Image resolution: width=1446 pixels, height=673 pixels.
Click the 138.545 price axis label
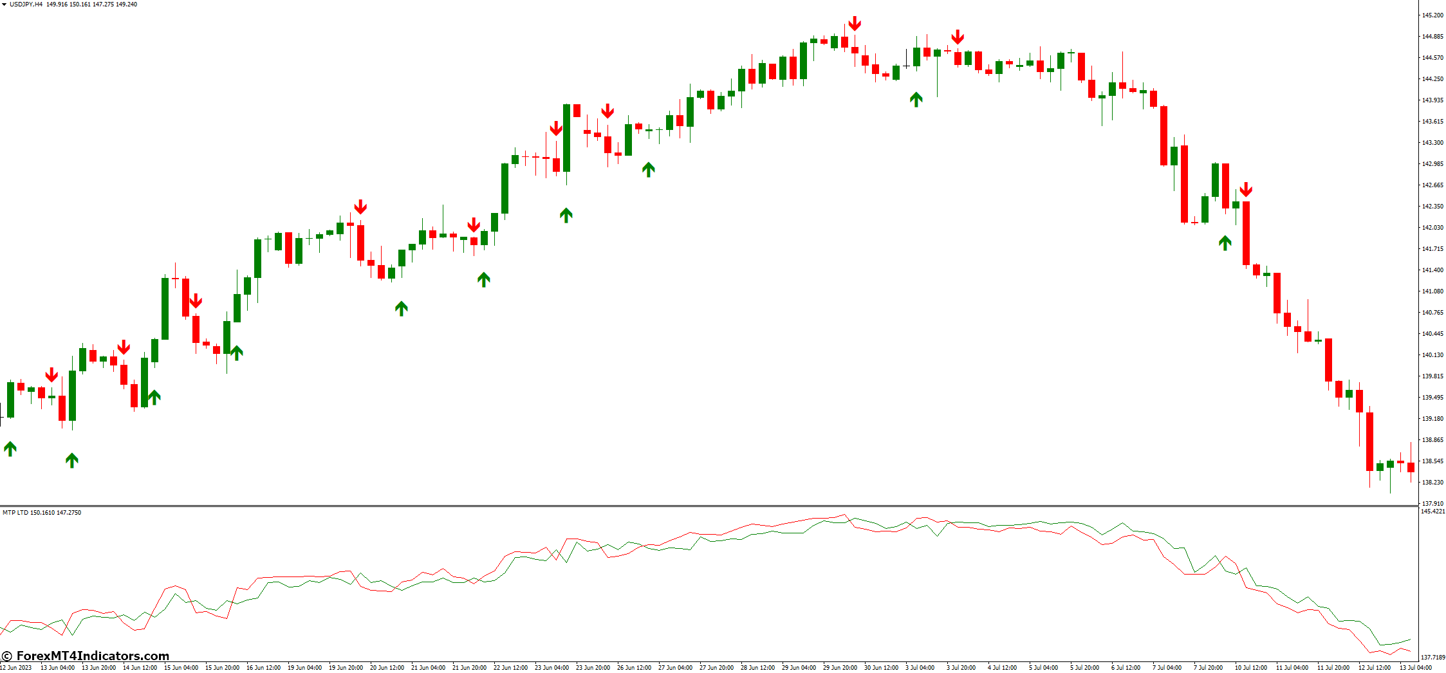pos(1432,461)
